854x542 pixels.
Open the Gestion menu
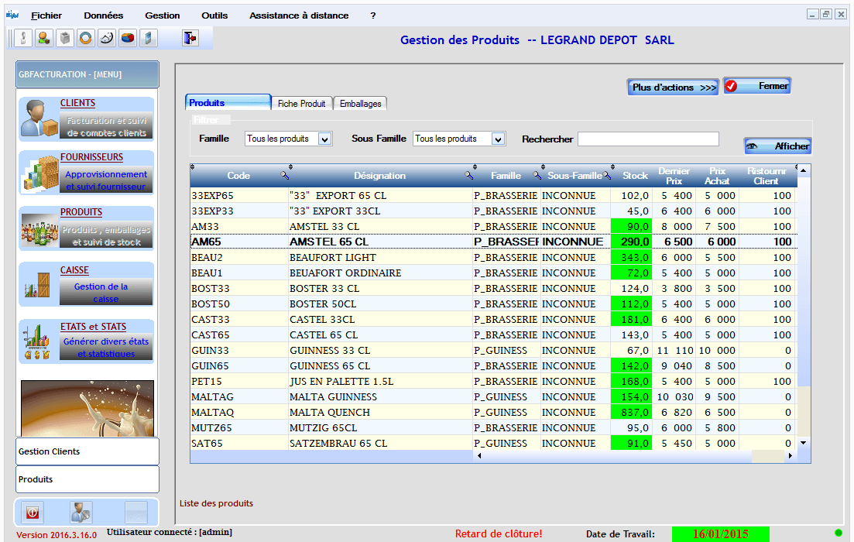click(162, 15)
